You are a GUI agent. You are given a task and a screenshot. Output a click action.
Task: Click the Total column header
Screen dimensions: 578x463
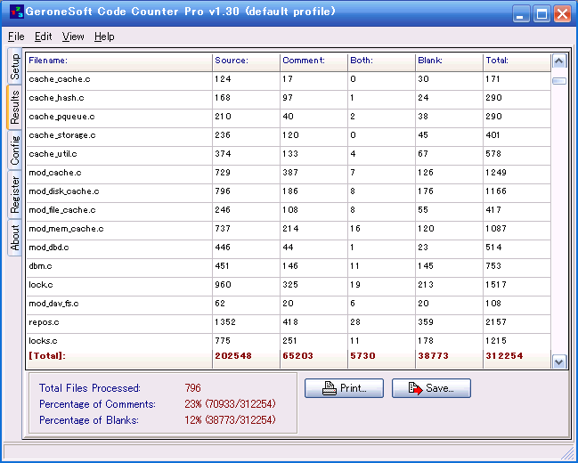[x=515, y=61]
